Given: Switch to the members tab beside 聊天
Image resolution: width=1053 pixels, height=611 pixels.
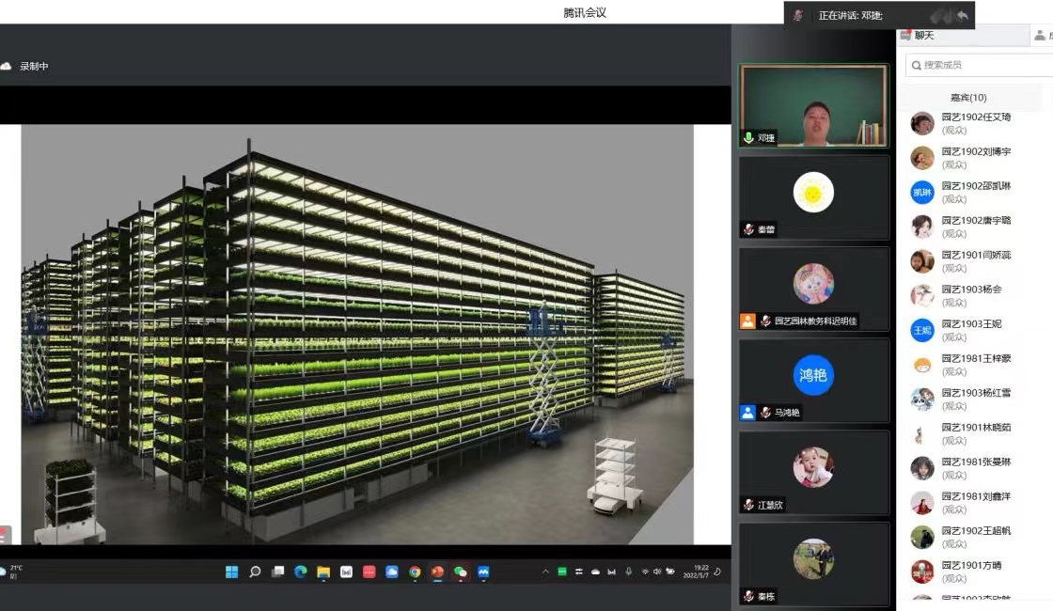Looking at the screenshot, I should click(1041, 36).
